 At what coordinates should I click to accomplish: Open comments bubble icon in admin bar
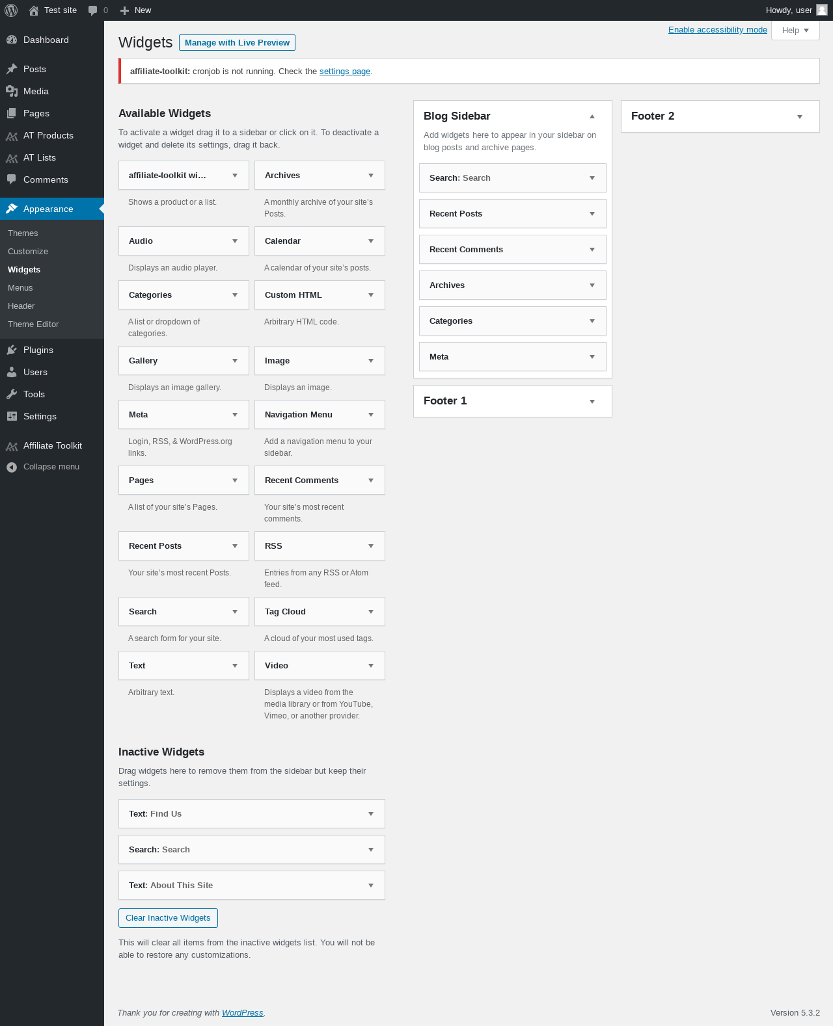pos(93,10)
